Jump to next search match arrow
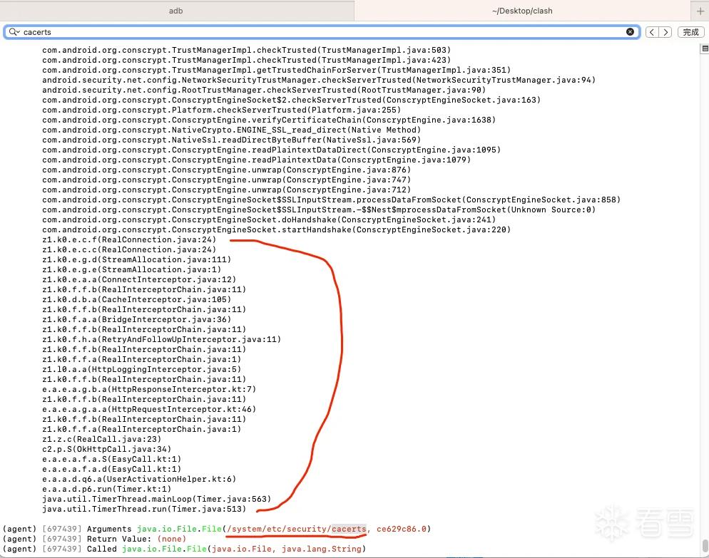Image resolution: width=709 pixels, height=558 pixels. [665, 32]
